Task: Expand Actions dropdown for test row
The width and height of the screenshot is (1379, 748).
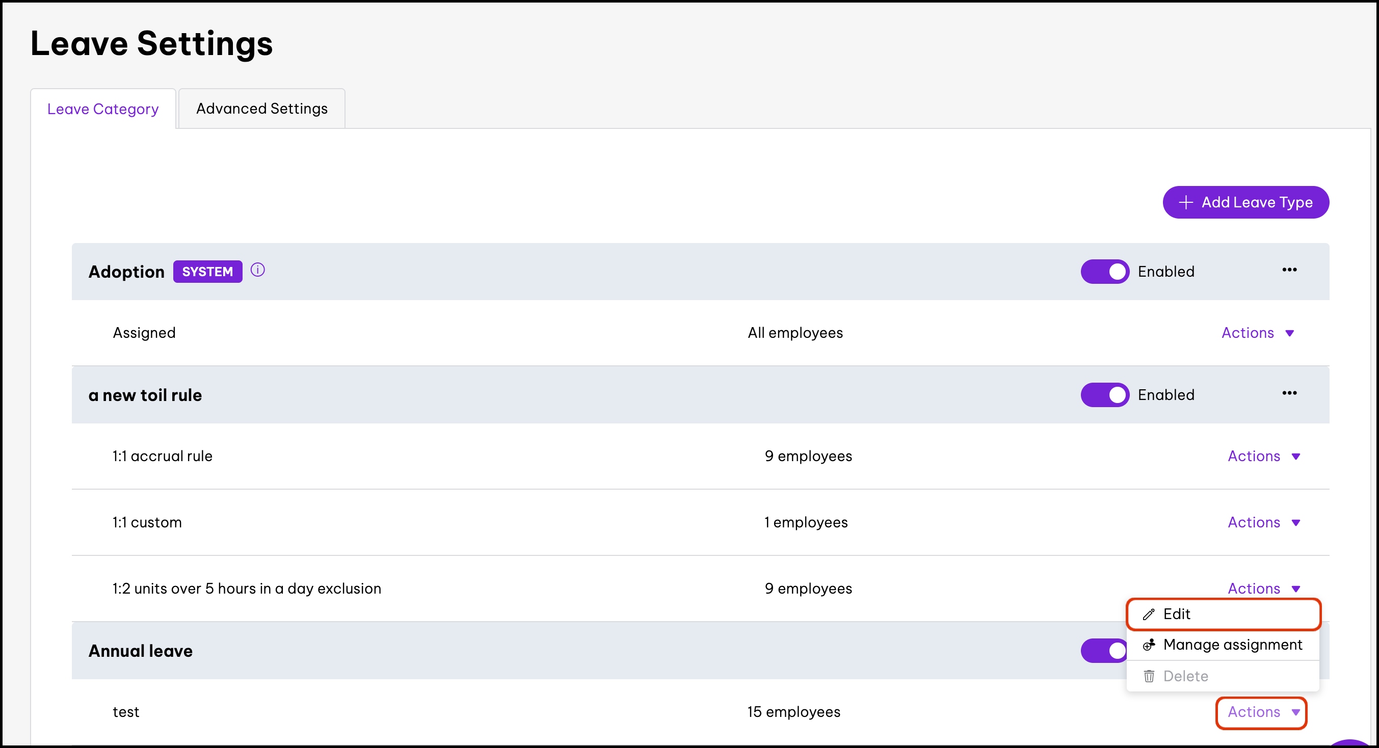Action: pos(1261,712)
